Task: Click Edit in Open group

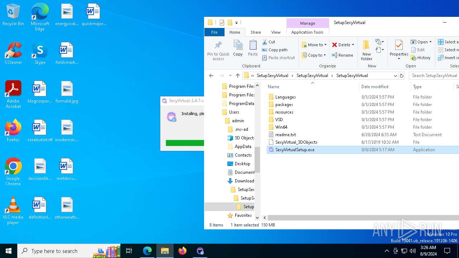Action: (x=418, y=50)
